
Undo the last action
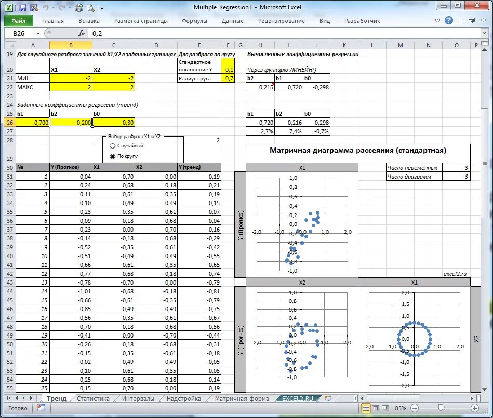pyautogui.click(x=45, y=7)
